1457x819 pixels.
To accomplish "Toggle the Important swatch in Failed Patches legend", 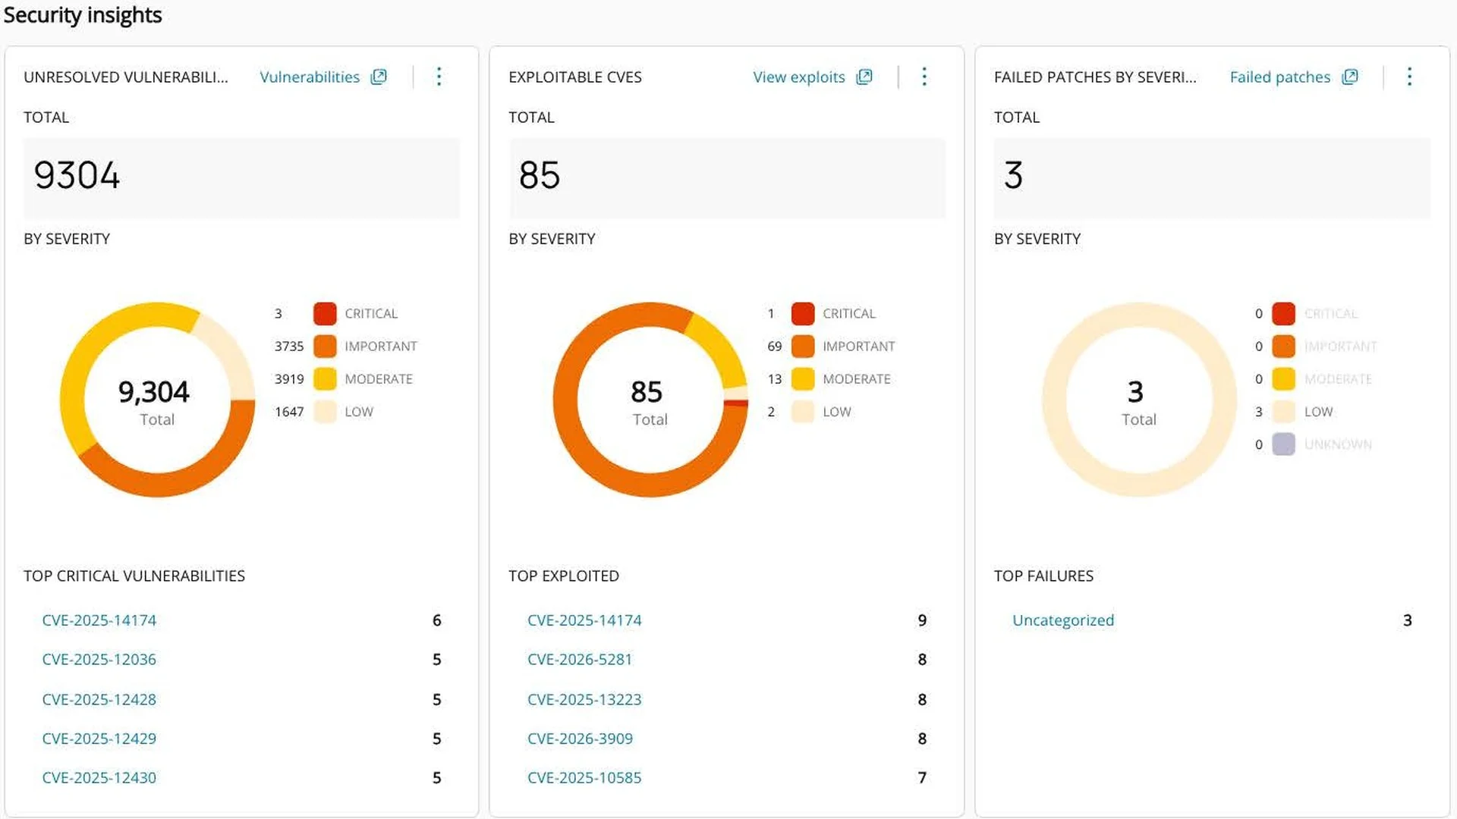I will pos(1284,346).
